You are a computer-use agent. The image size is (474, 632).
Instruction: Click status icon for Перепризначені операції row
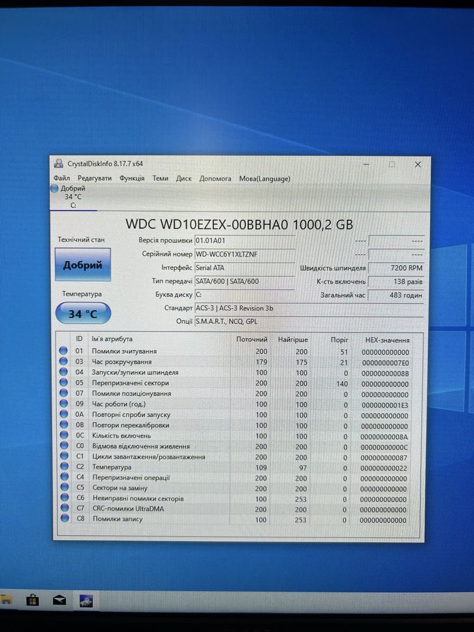[x=64, y=477]
